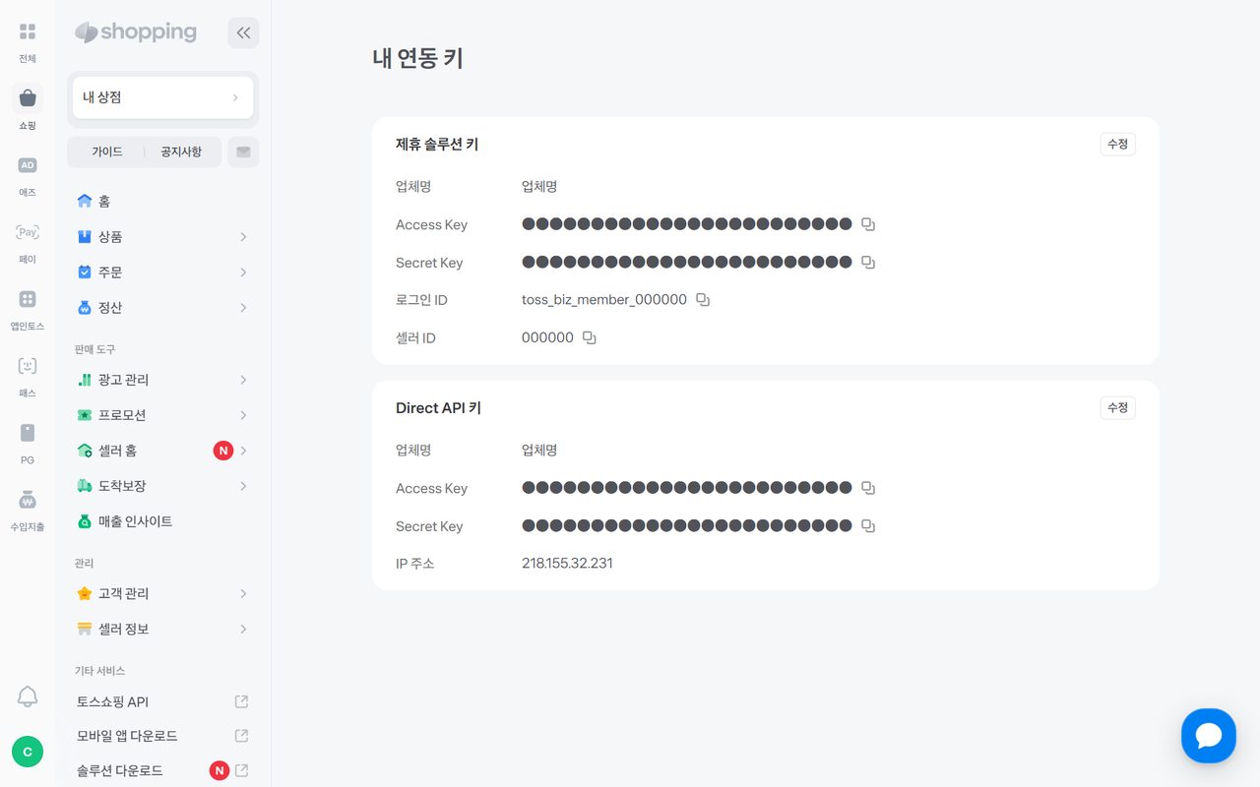Image resolution: width=1260 pixels, height=787 pixels.
Task: Open the 솔루션 다운로드 link
Action: tap(162, 770)
